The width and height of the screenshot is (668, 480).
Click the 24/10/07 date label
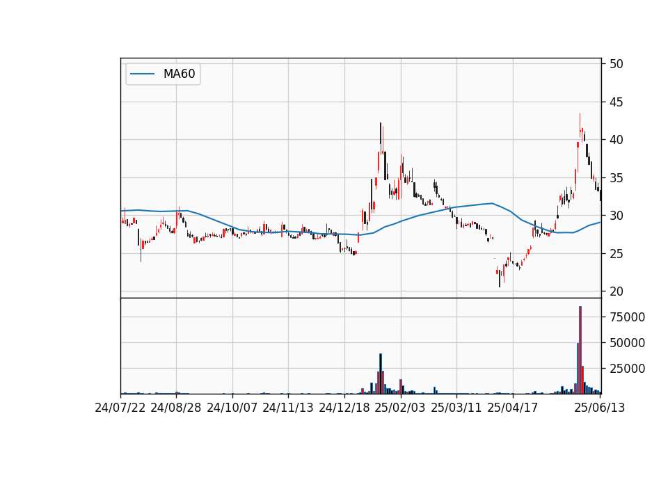coord(232,408)
